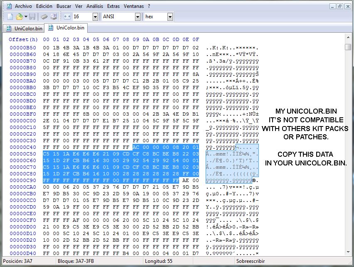This screenshot has height=267, width=354.
Task: Click the Open RAM chip icon
Action: 44,17
